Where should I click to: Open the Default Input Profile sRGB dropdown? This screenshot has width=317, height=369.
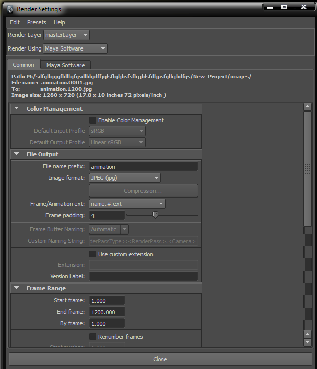coord(117,131)
